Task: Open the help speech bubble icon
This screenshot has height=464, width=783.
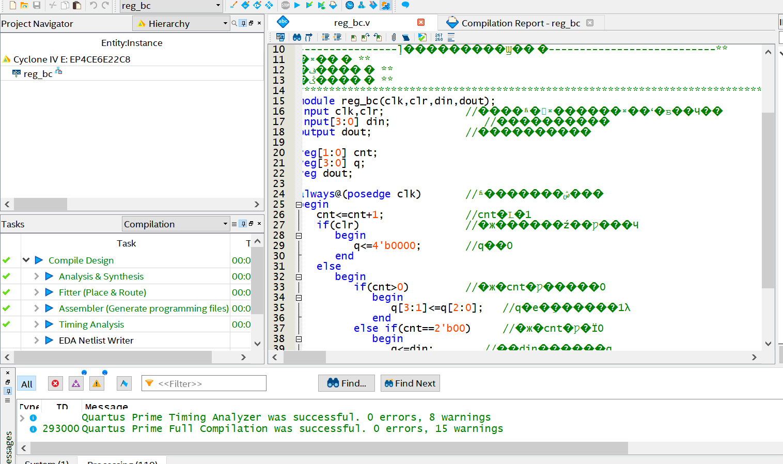Action: (405, 5)
